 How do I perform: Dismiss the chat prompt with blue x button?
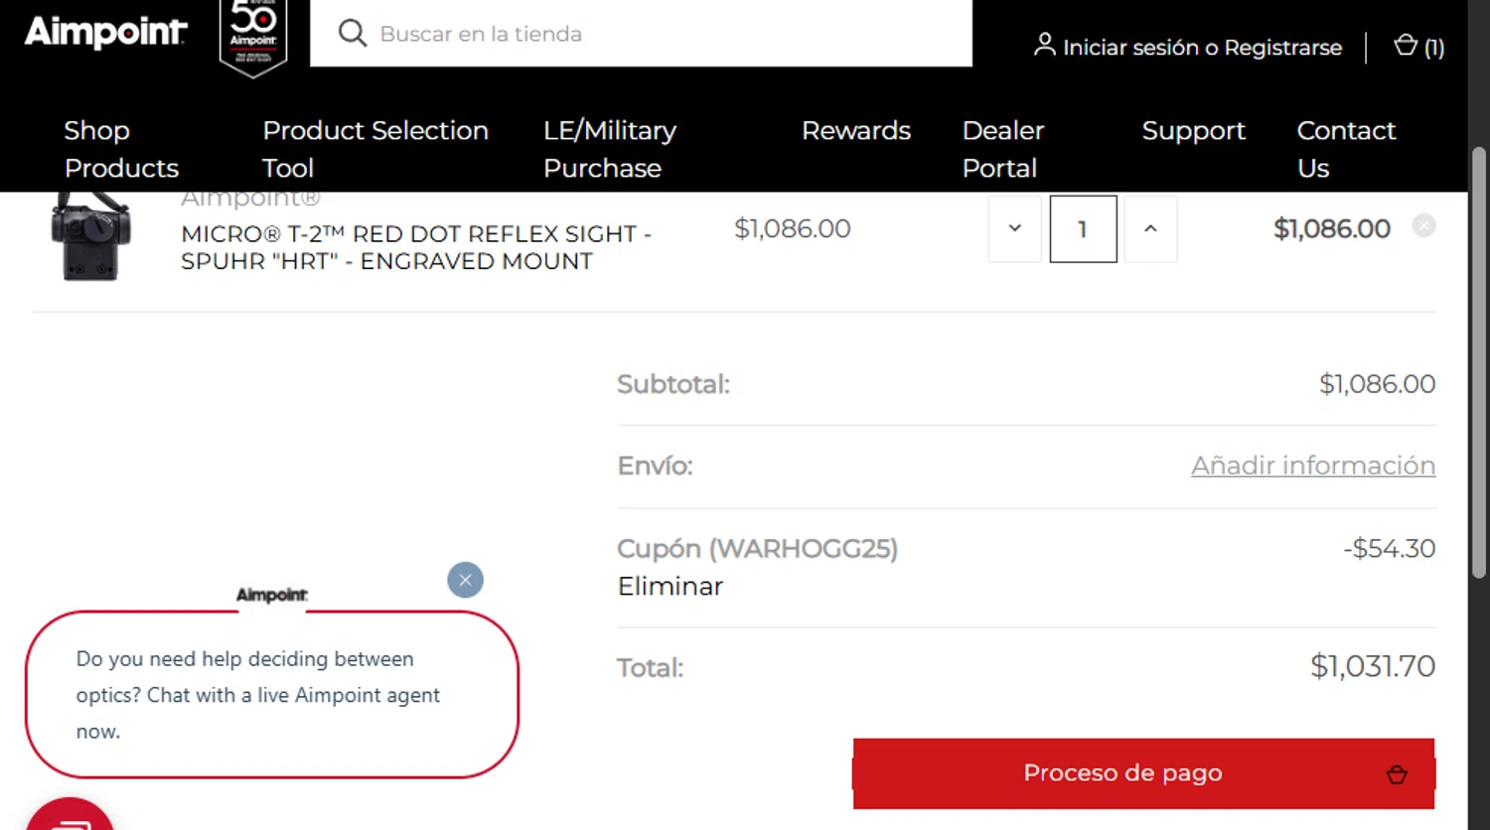click(x=465, y=580)
